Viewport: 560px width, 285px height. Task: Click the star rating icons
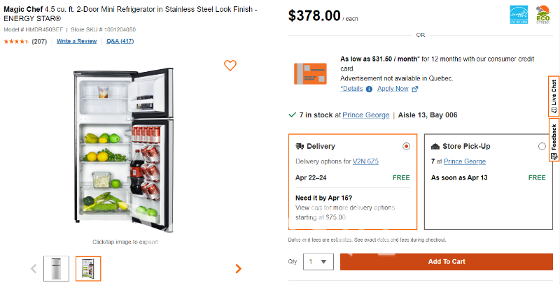tap(16, 41)
